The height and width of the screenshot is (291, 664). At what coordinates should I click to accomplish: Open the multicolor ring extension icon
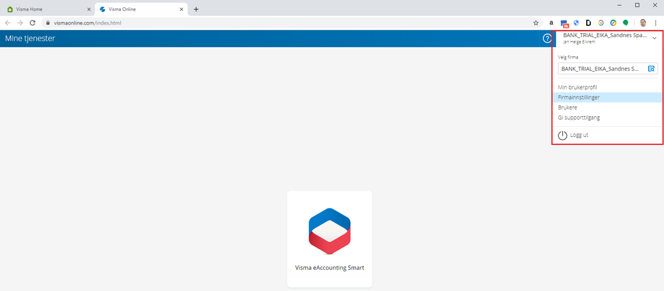coord(601,23)
